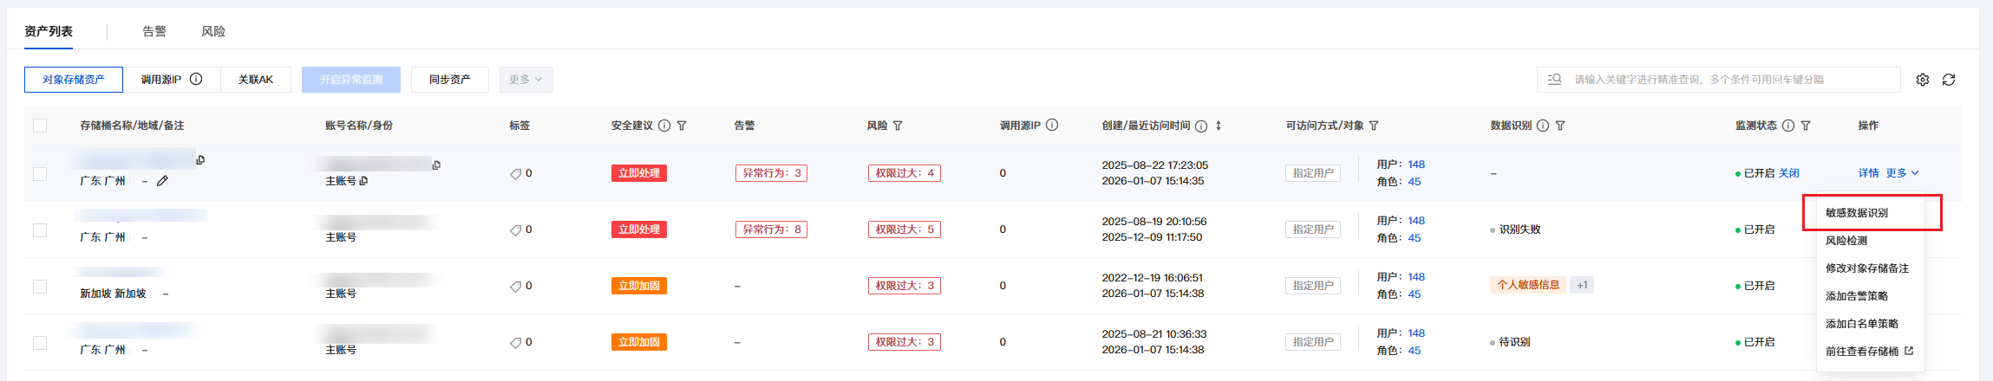Click the 同步资产 button
Viewport: 1993px width, 381px height.
pyautogui.click(x=450, y=80)
